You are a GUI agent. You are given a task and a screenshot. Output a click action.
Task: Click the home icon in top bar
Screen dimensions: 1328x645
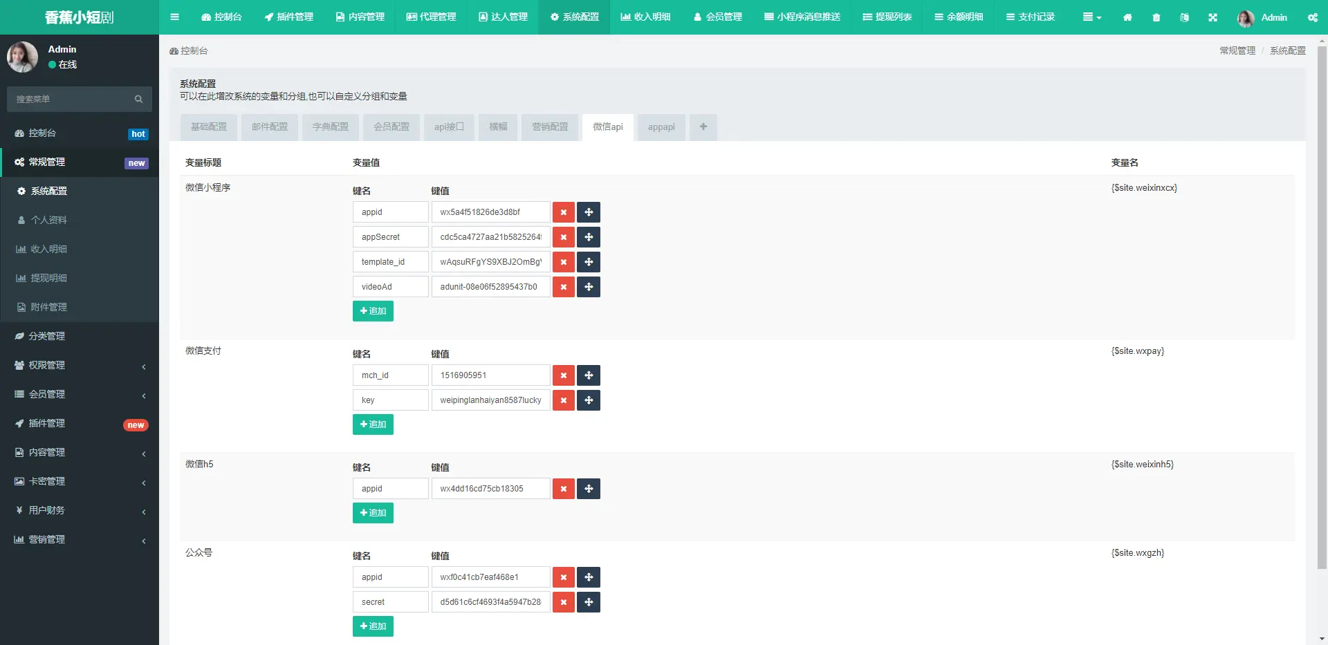click(x=1127, y=17)
